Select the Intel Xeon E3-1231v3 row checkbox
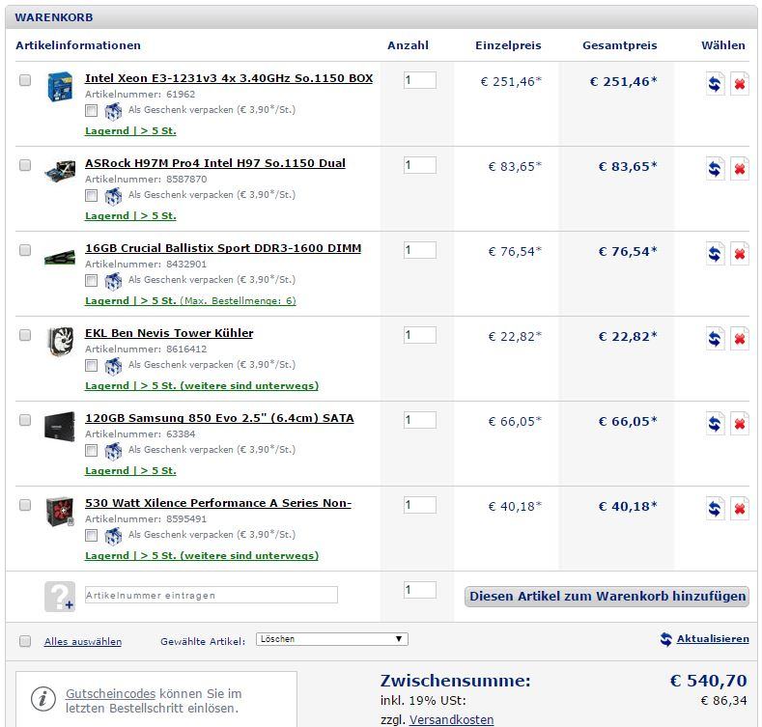Image resolution: width=762 pixels, height=727 pixels. coord(25,80)
